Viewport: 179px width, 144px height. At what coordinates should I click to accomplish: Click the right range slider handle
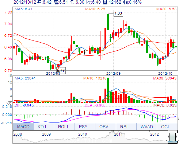pyautogui.click(x=177, y=137)
